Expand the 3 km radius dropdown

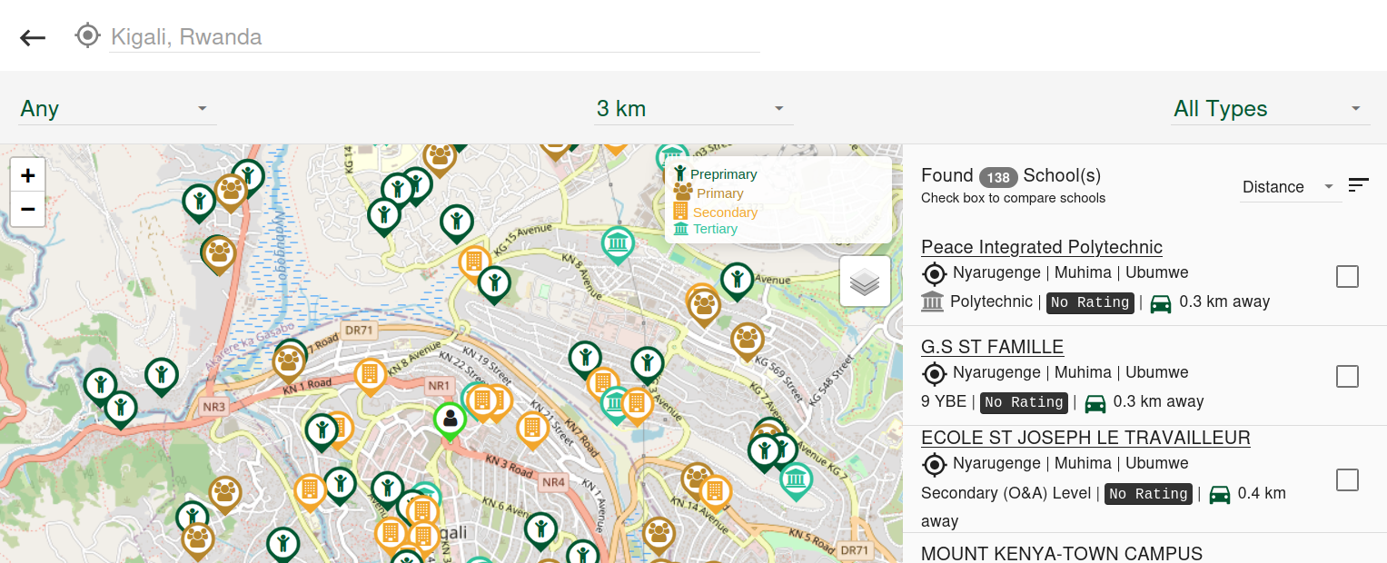tap(692, 109)
